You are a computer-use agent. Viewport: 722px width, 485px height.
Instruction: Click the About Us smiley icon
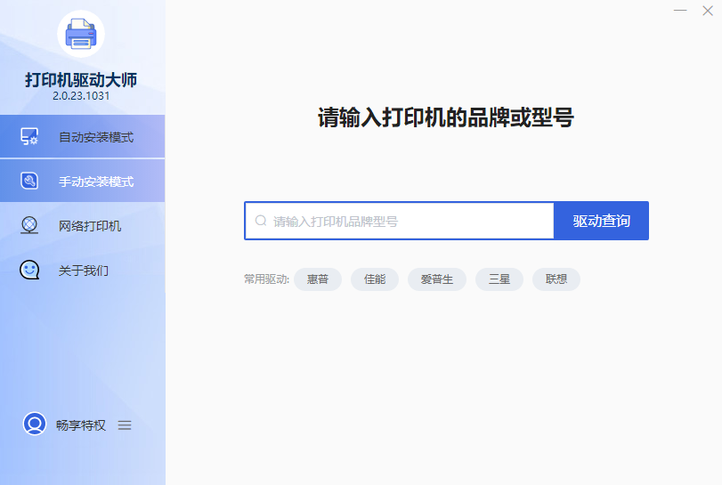[x=29, y=270]
